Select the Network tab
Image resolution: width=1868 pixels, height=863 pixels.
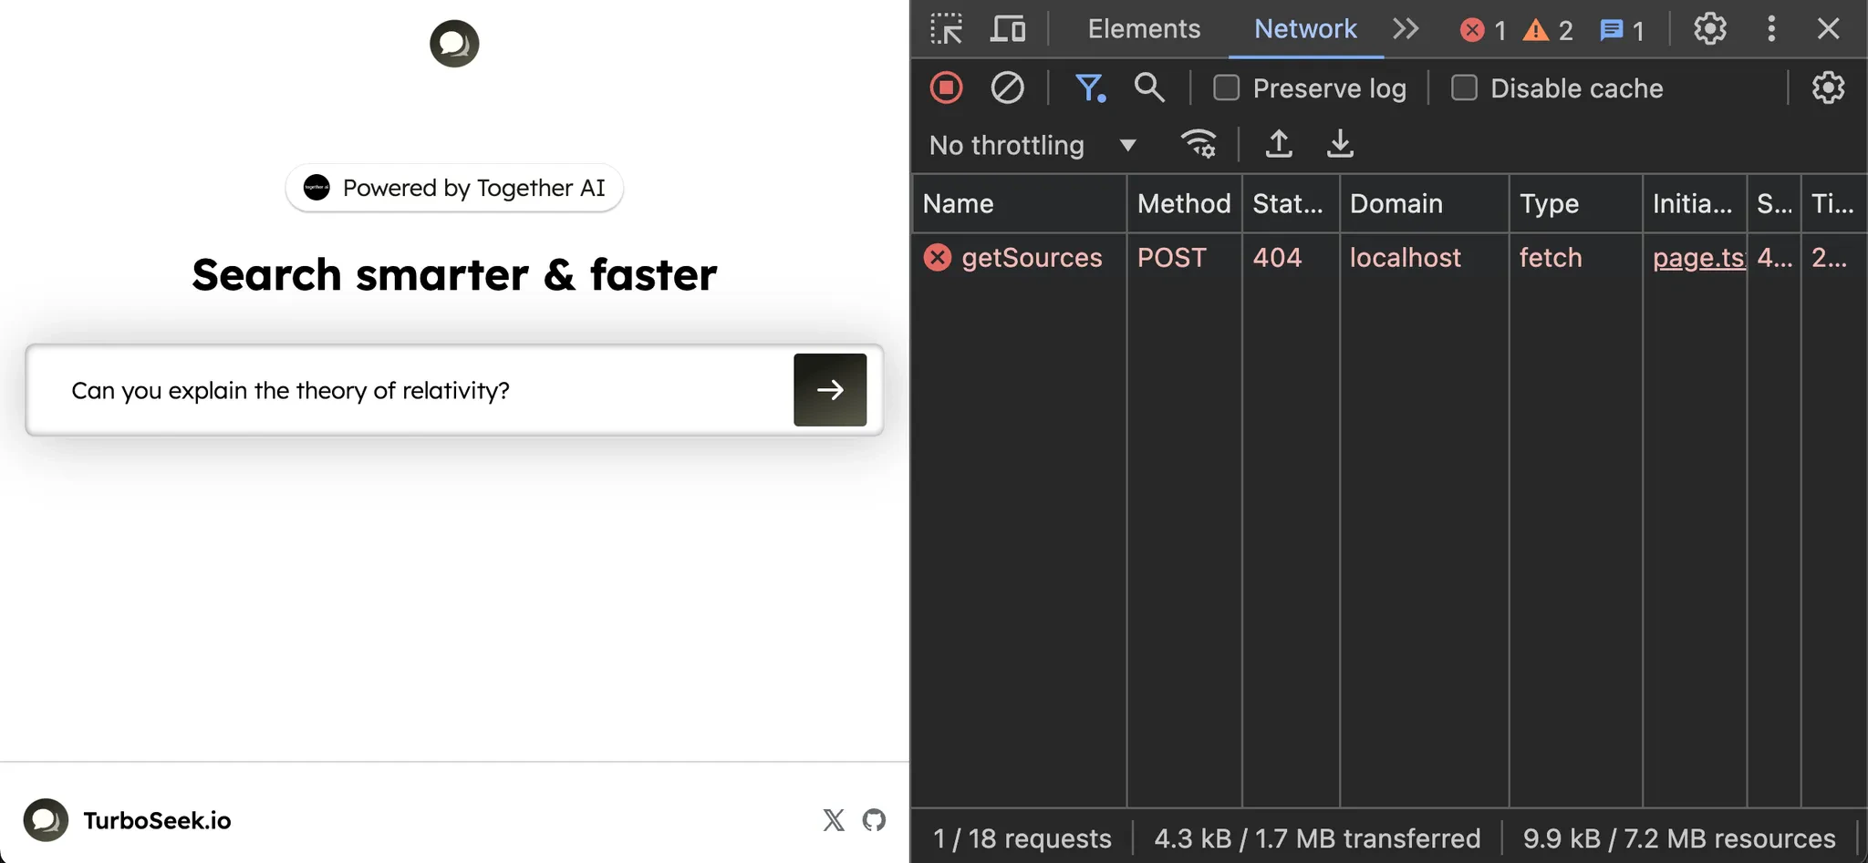1305,29
